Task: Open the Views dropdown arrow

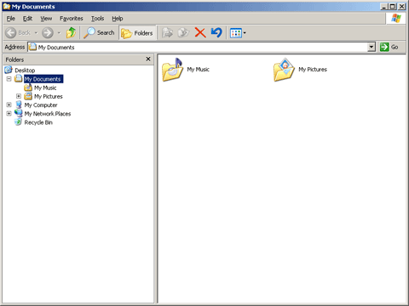Action: click(245, 33)
